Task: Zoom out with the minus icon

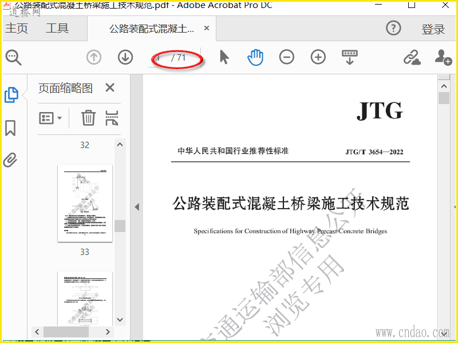Action: tap(287, 57)
